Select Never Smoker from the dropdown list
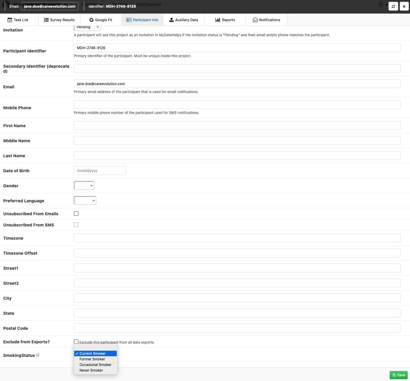Screen dimensions: 410x381 (91, 370)
